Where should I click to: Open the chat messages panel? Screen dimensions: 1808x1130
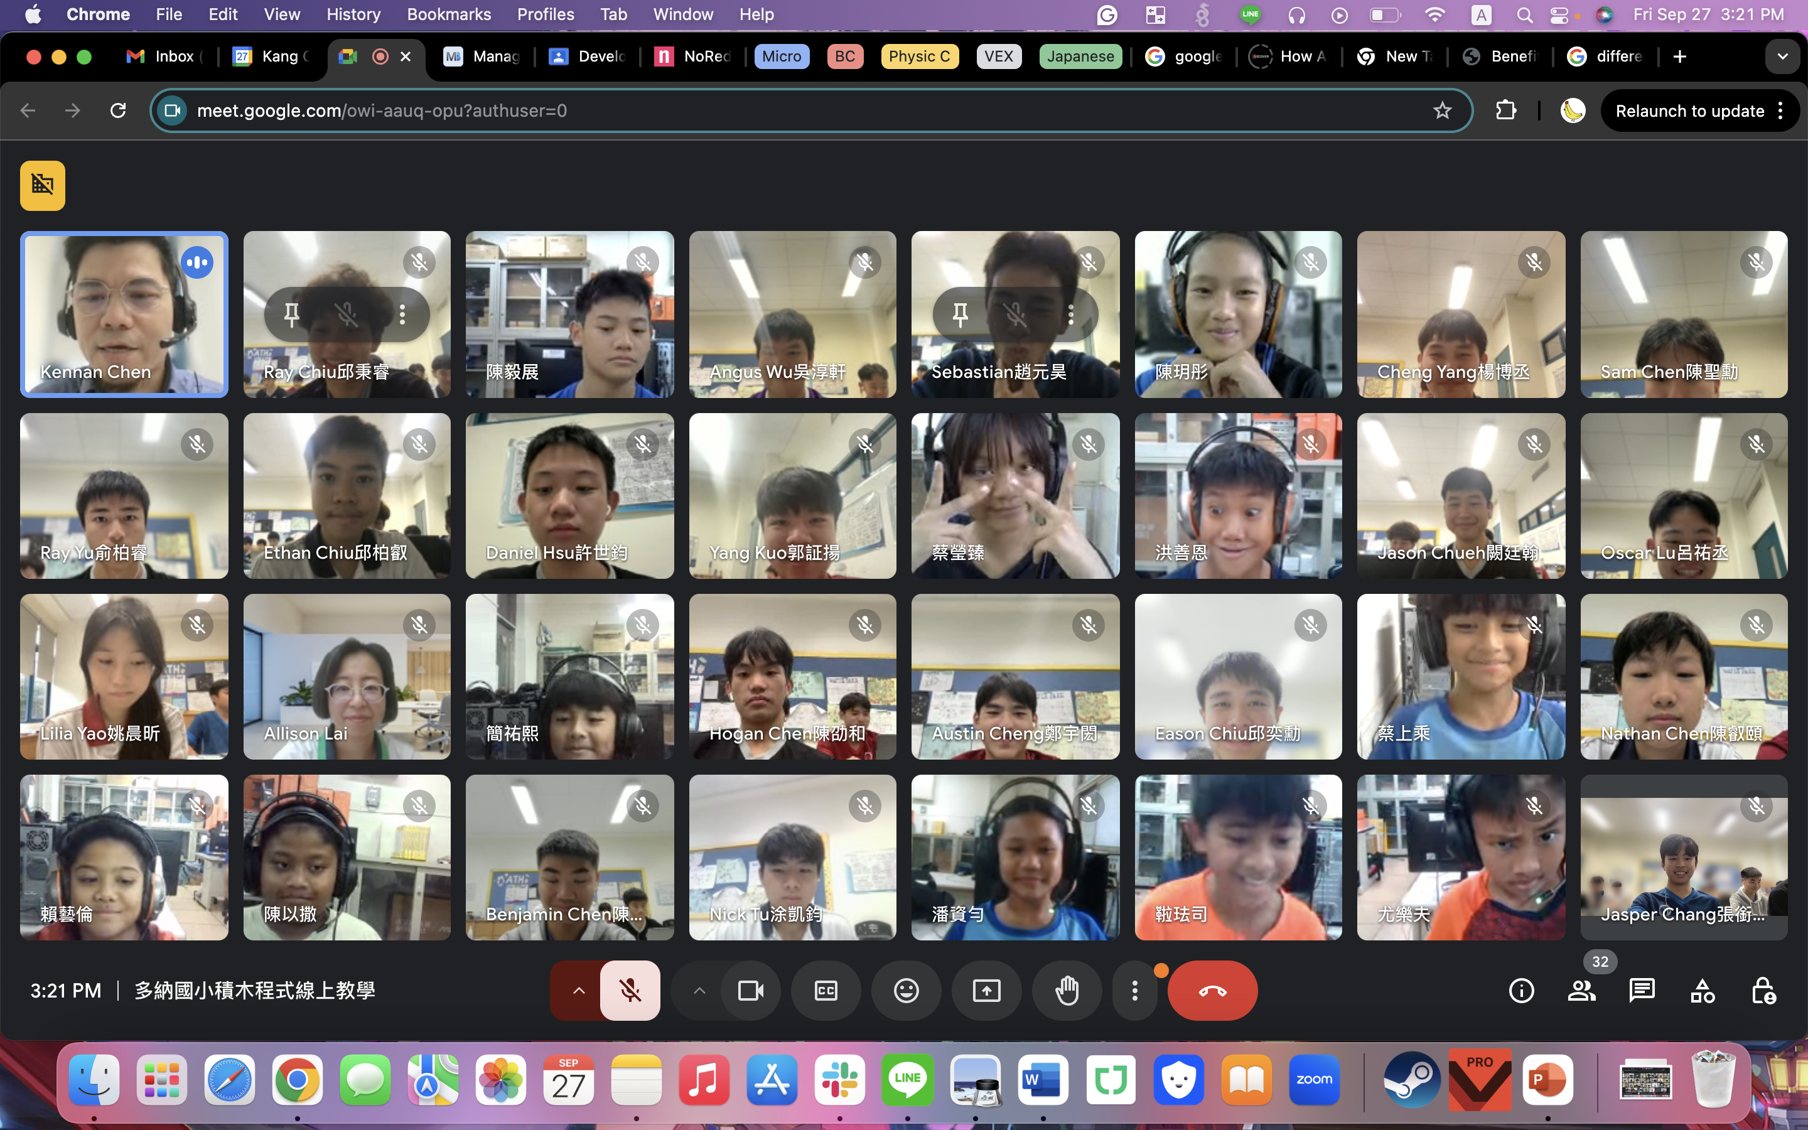[x=1642, y=991]
